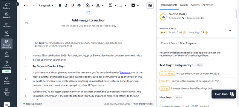Show Text length and quantity info icon
239x107 pixels.
click(193, 65)
